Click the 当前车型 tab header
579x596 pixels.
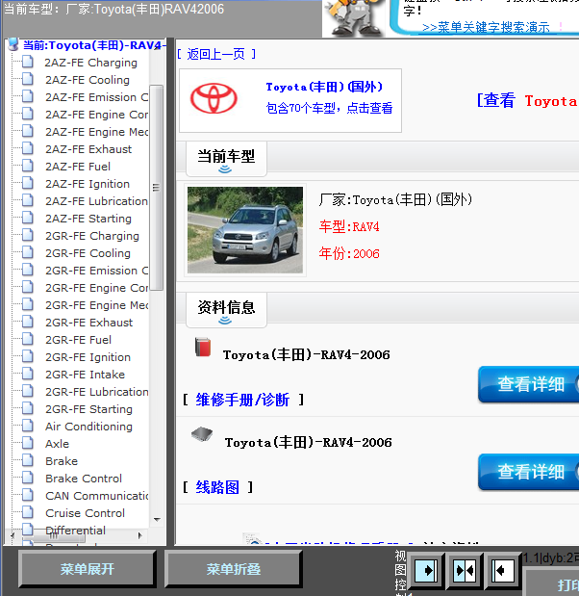[x=226, y=159]
